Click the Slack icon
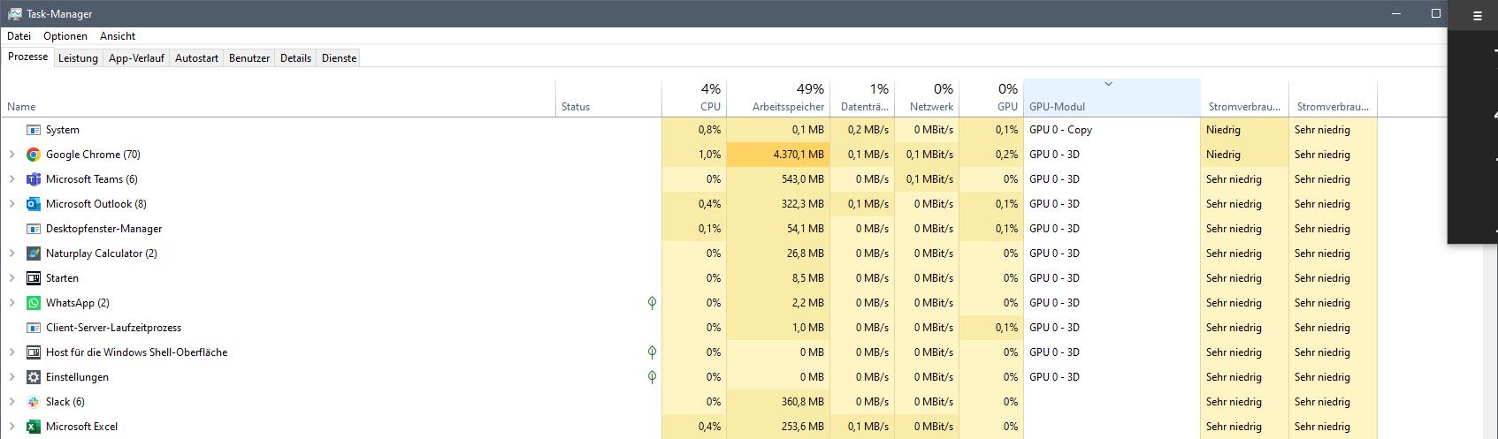This screenshot has height=439, width=1498. pos(34,402)
